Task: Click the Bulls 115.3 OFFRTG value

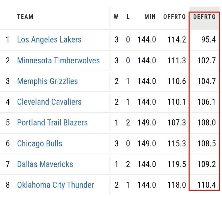Action: (x=177, y=144)
